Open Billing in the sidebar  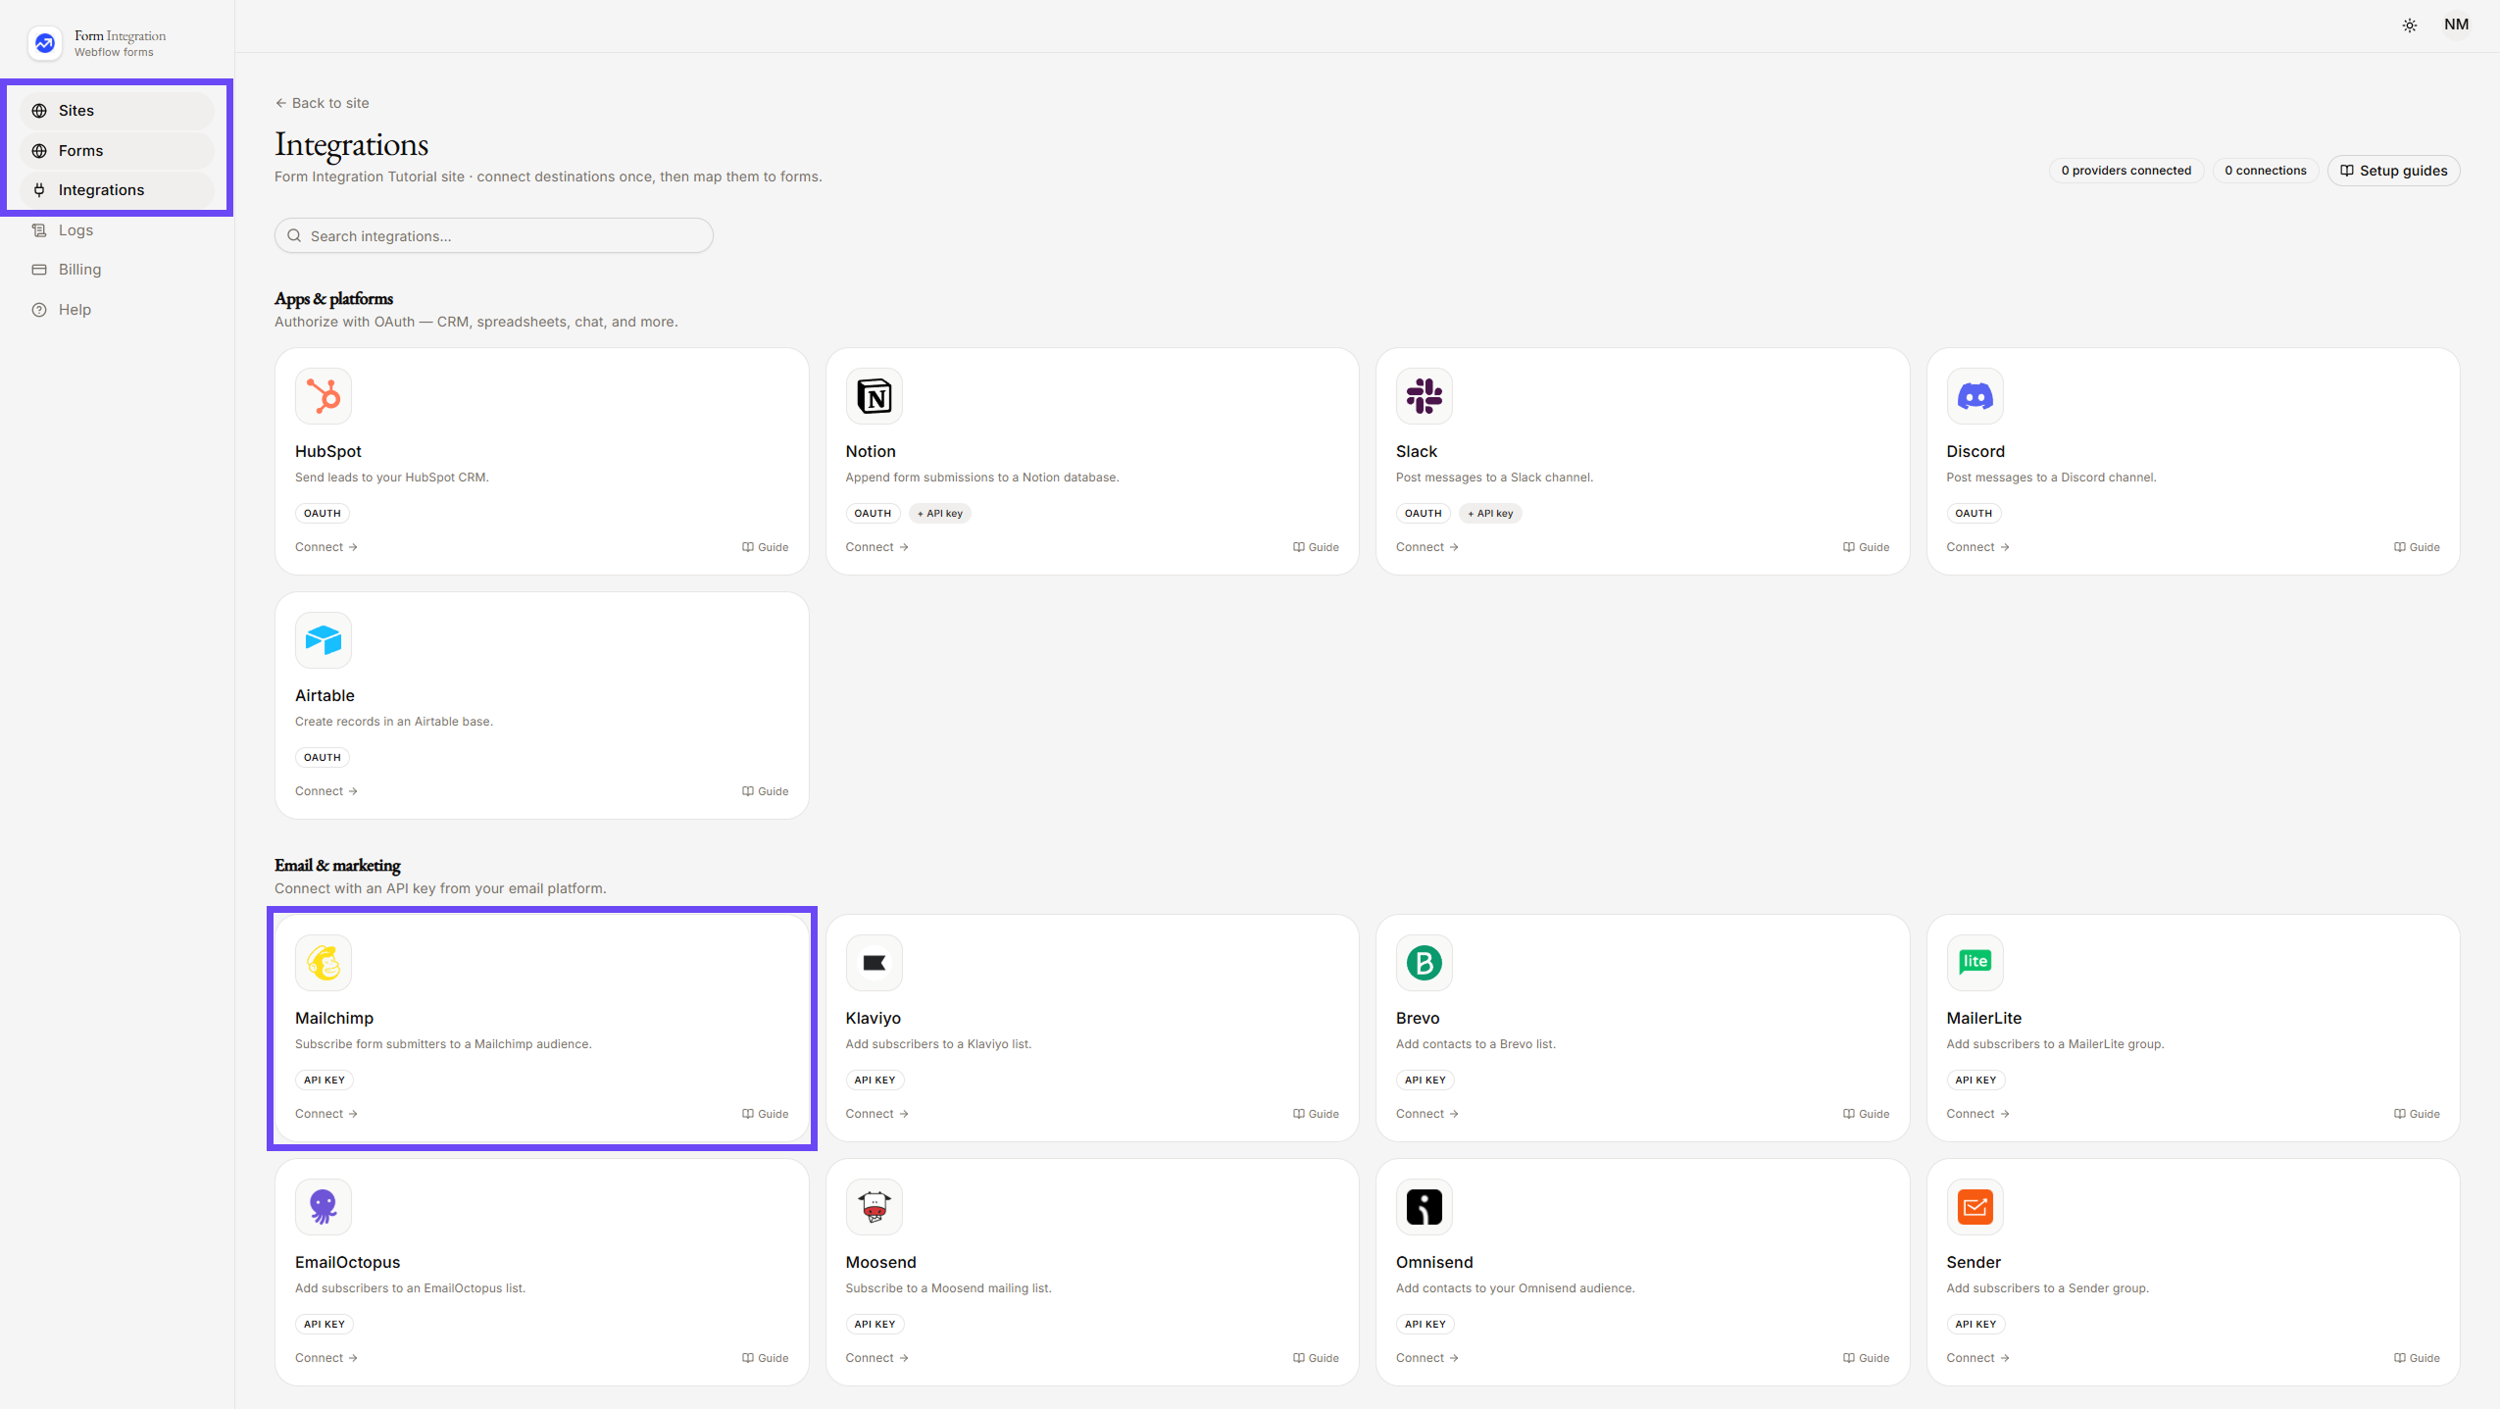click(x=117, y=270)
